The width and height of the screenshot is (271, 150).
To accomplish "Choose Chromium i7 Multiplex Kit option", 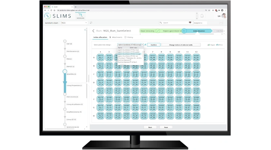I will coord(130,58).
